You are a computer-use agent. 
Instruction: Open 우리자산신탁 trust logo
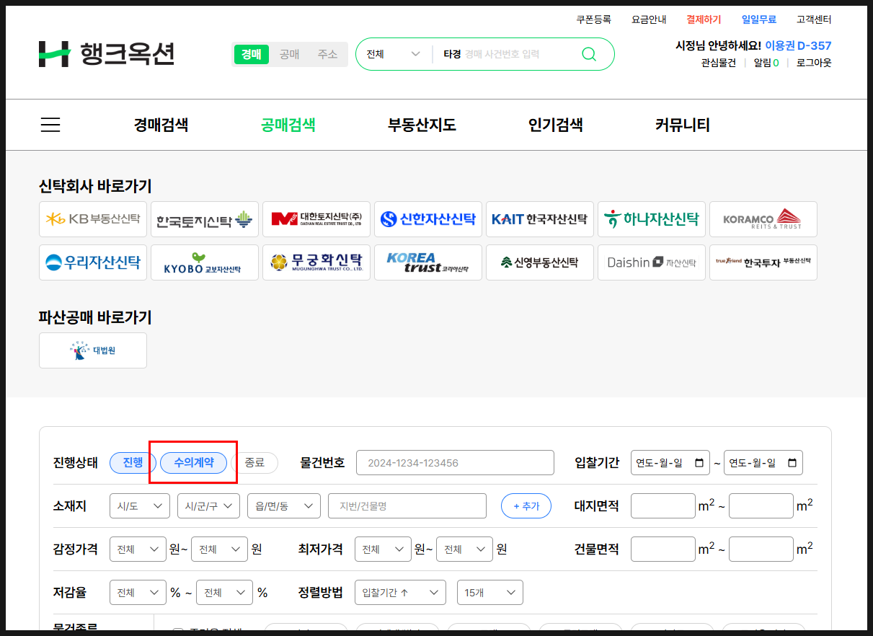93,262
